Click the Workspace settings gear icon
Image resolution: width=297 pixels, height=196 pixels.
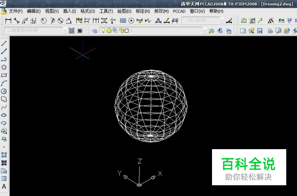(x=72, y=31)
